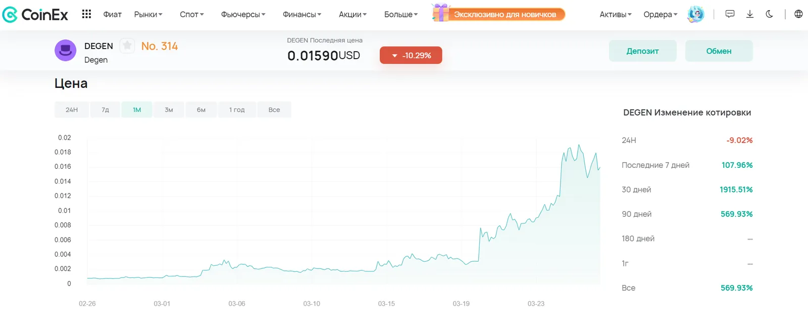This screenshot has height=327, width=808.
Task: Click the Фиат menu item
Action: coord(113,15)
